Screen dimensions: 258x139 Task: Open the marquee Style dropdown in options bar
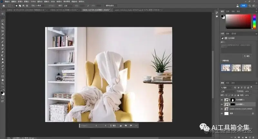[68, 6]
